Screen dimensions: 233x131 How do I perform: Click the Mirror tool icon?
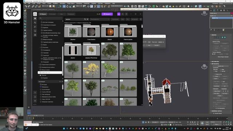[125, 6]
